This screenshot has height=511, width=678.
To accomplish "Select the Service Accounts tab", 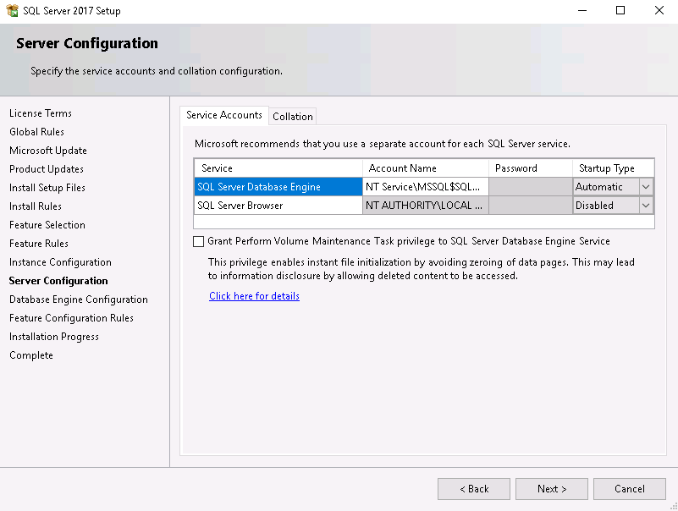I will [224, 115].
